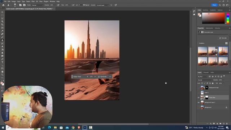Open the File menu
This screenshot has width=231, height=130.
click(x=5, y=1)
